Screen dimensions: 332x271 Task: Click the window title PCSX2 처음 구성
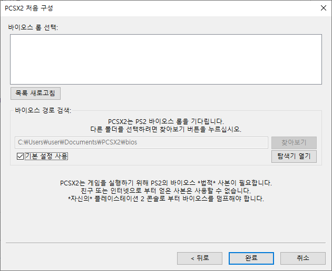coord(29,8)
